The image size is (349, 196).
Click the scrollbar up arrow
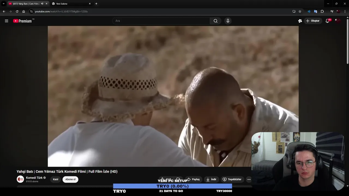(x=347, y=17)
